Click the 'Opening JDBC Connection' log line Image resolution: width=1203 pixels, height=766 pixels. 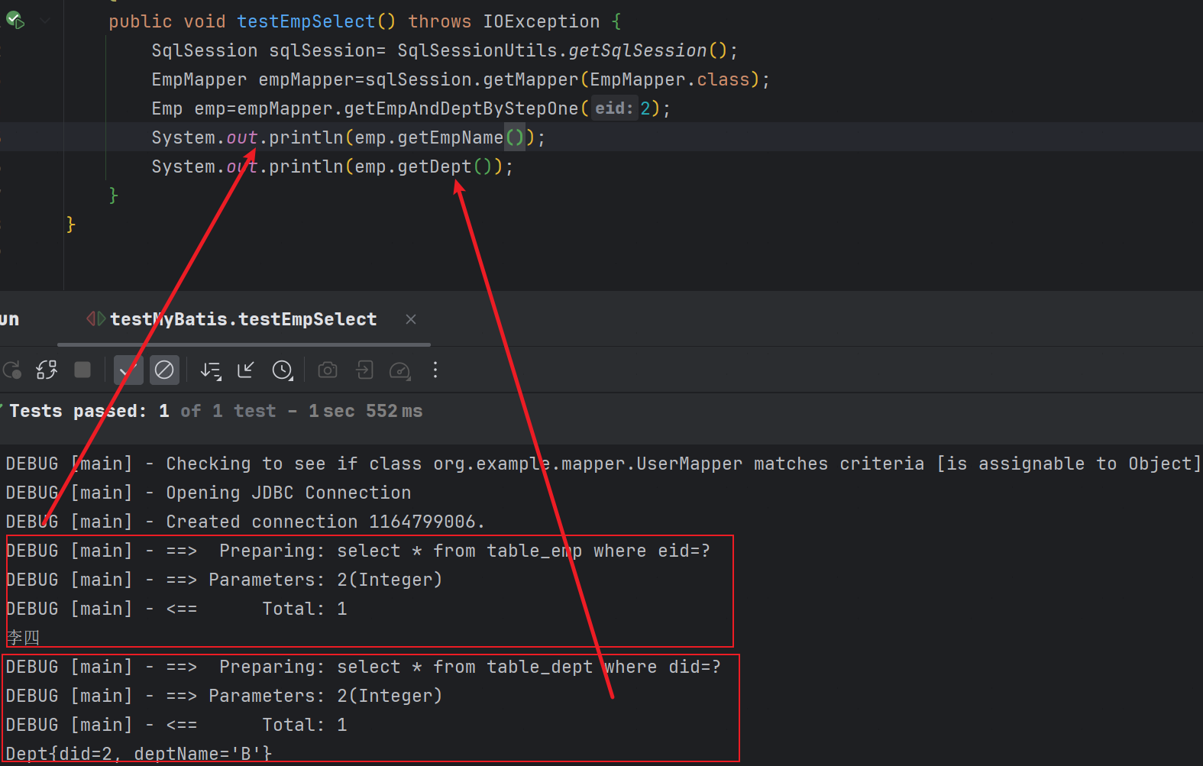click(x=209, y=493)
